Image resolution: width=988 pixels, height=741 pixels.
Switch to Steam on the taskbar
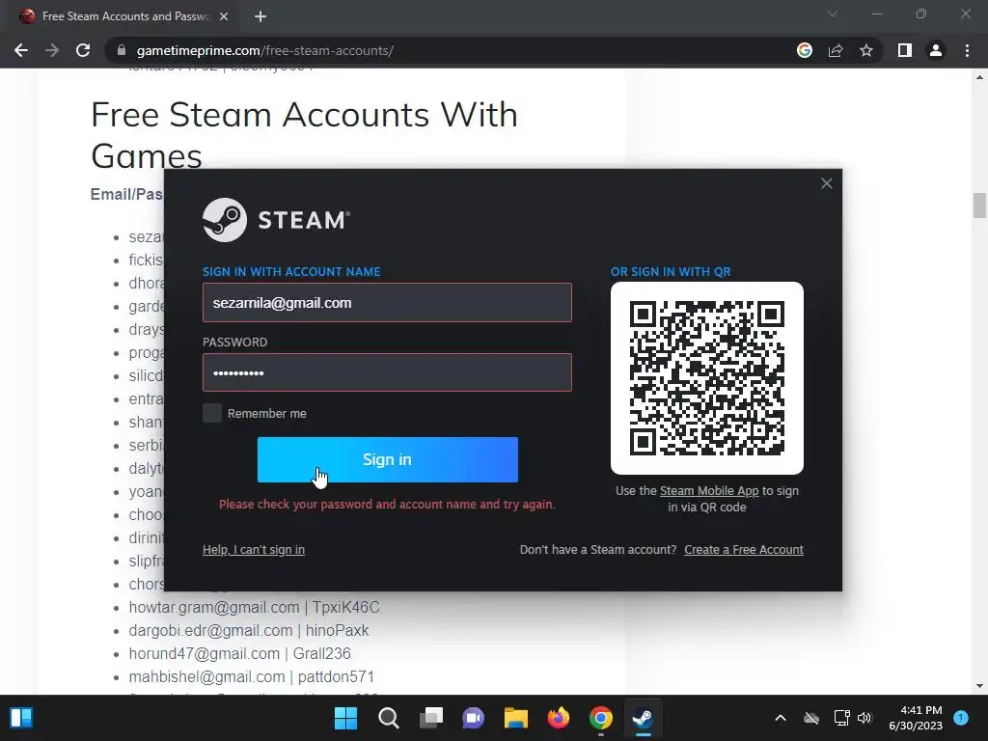click(643, 718)
